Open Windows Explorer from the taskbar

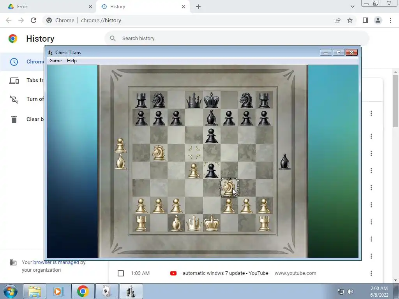click(x=35, y=291)
